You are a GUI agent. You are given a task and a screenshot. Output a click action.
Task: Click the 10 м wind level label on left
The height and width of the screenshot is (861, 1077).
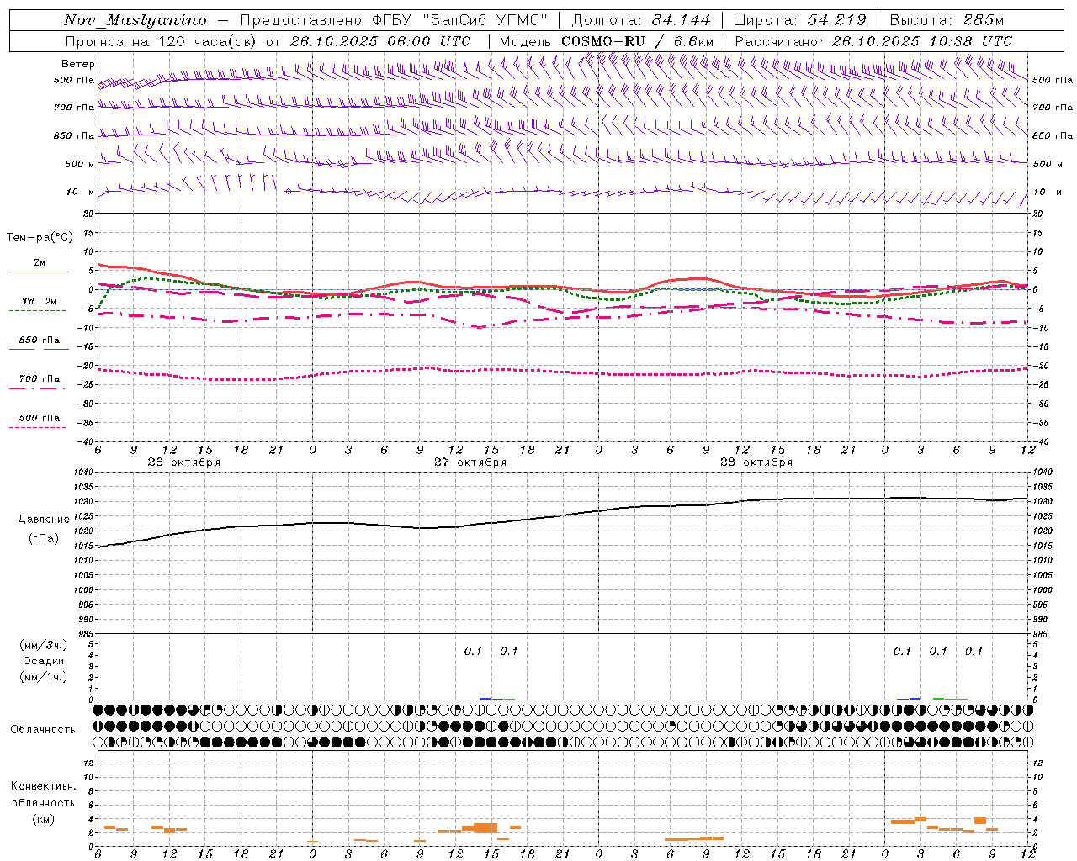point(80,192)
